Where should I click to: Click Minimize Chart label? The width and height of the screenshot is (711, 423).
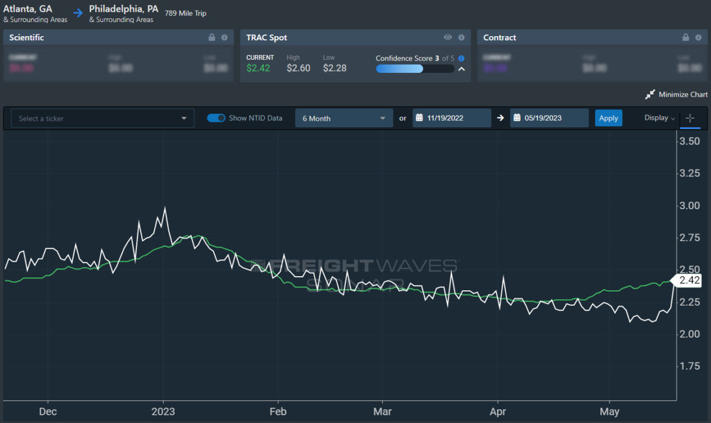[683, 95]
